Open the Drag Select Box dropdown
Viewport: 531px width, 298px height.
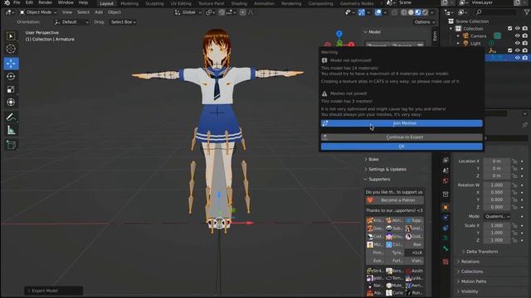[124, 22]
